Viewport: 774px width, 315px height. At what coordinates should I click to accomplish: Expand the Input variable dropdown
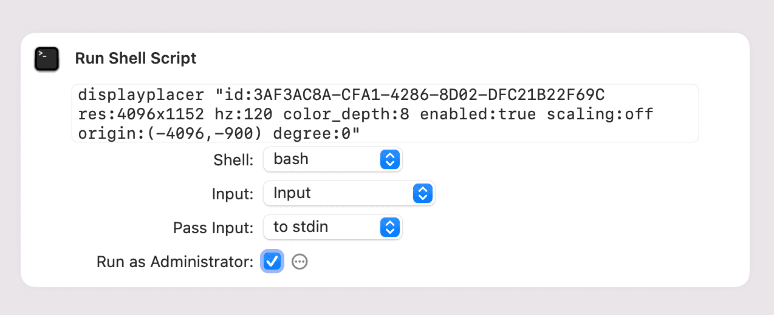click(x=340, y=193)
